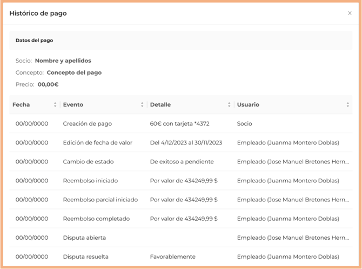Click the 00,00€ price value
Image resolution: width=362 pixels, height=269 pixels.
[x=48, y=84]
